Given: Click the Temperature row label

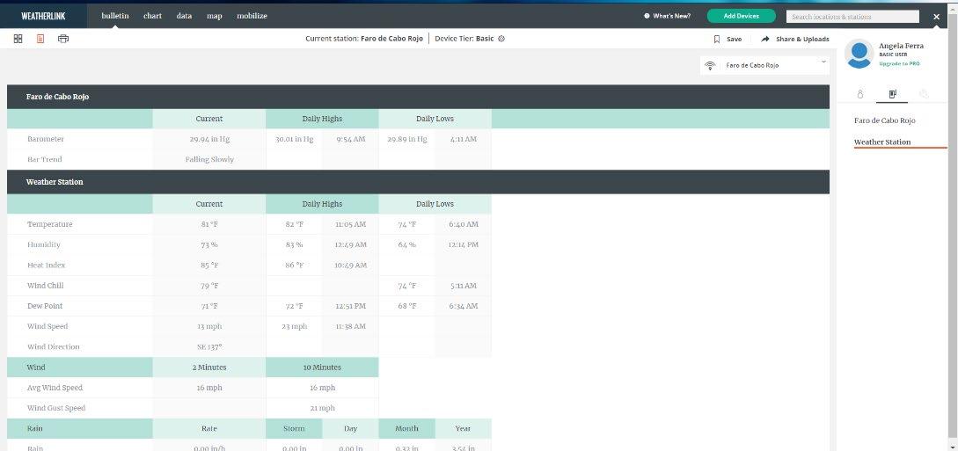Looking at the screenshot, I should point(49,224).
